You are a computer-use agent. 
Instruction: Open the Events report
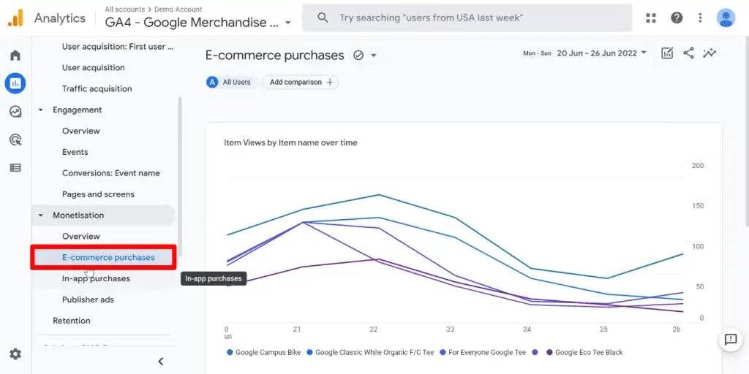pyautogui.click(x=75, y=152)
